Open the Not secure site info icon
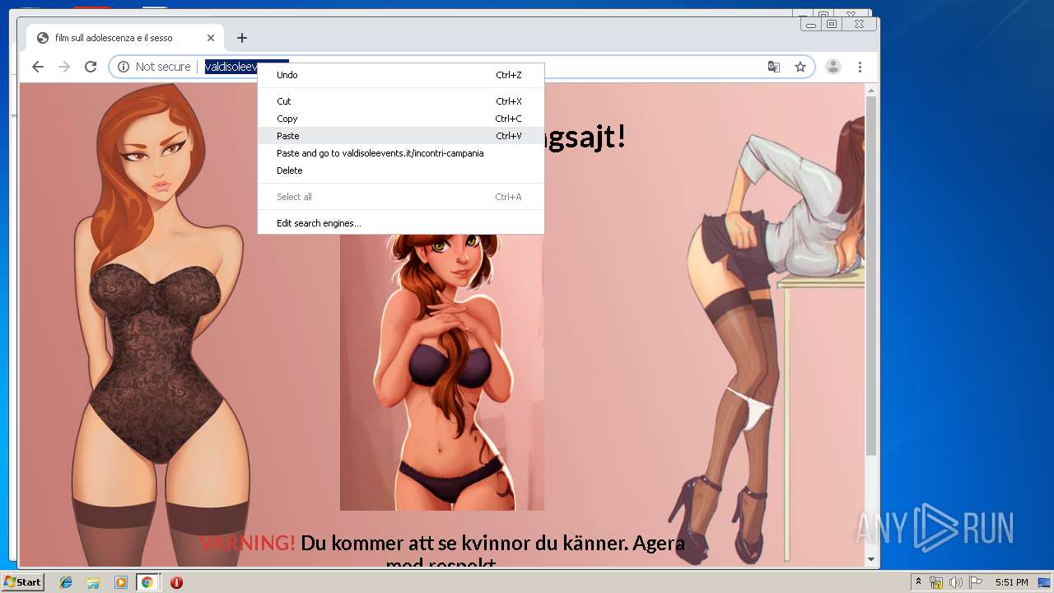 tap(124, 67)
